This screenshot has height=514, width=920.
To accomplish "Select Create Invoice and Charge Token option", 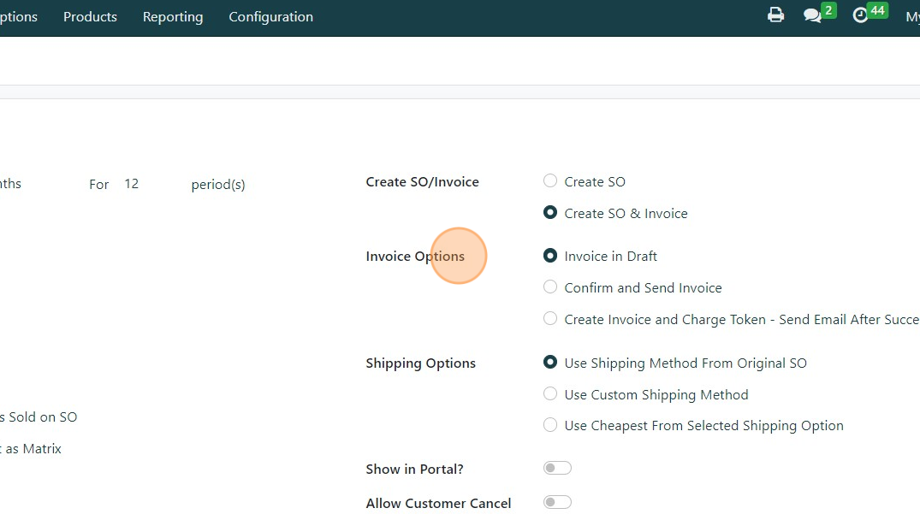I will 550,319.
